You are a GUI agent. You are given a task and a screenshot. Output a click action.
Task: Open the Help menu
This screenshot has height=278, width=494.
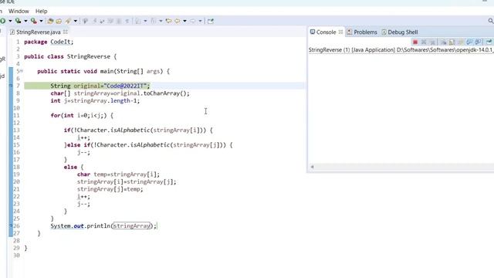[x=41, y=11]
